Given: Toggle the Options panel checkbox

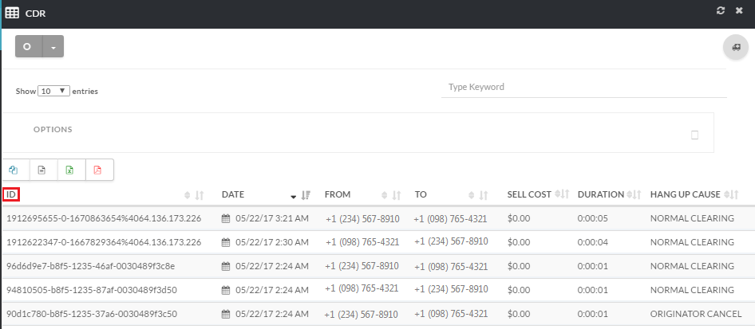Looking at the screenshot, I should [694, 135].
